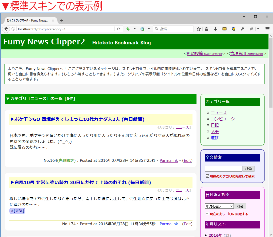Click the #[天気] tag
The width and height of the screenshot is (273, 237).
point(17,211)
